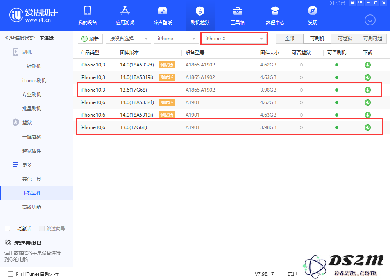Toggle the 自动激活 checkbox

[7, 228]
